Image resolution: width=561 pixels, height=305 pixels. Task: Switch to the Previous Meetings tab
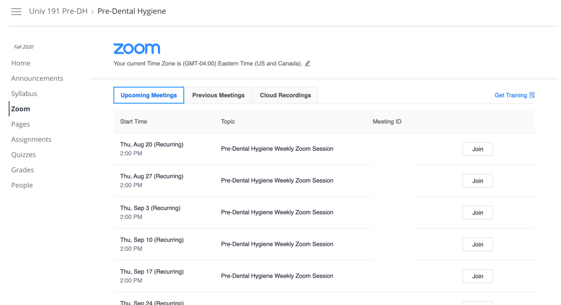point(218,95)
